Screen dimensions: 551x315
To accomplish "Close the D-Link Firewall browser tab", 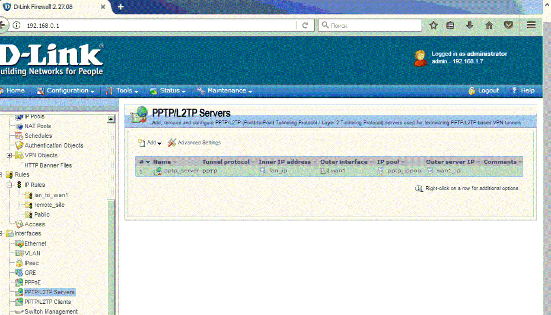I will [103, 7].
